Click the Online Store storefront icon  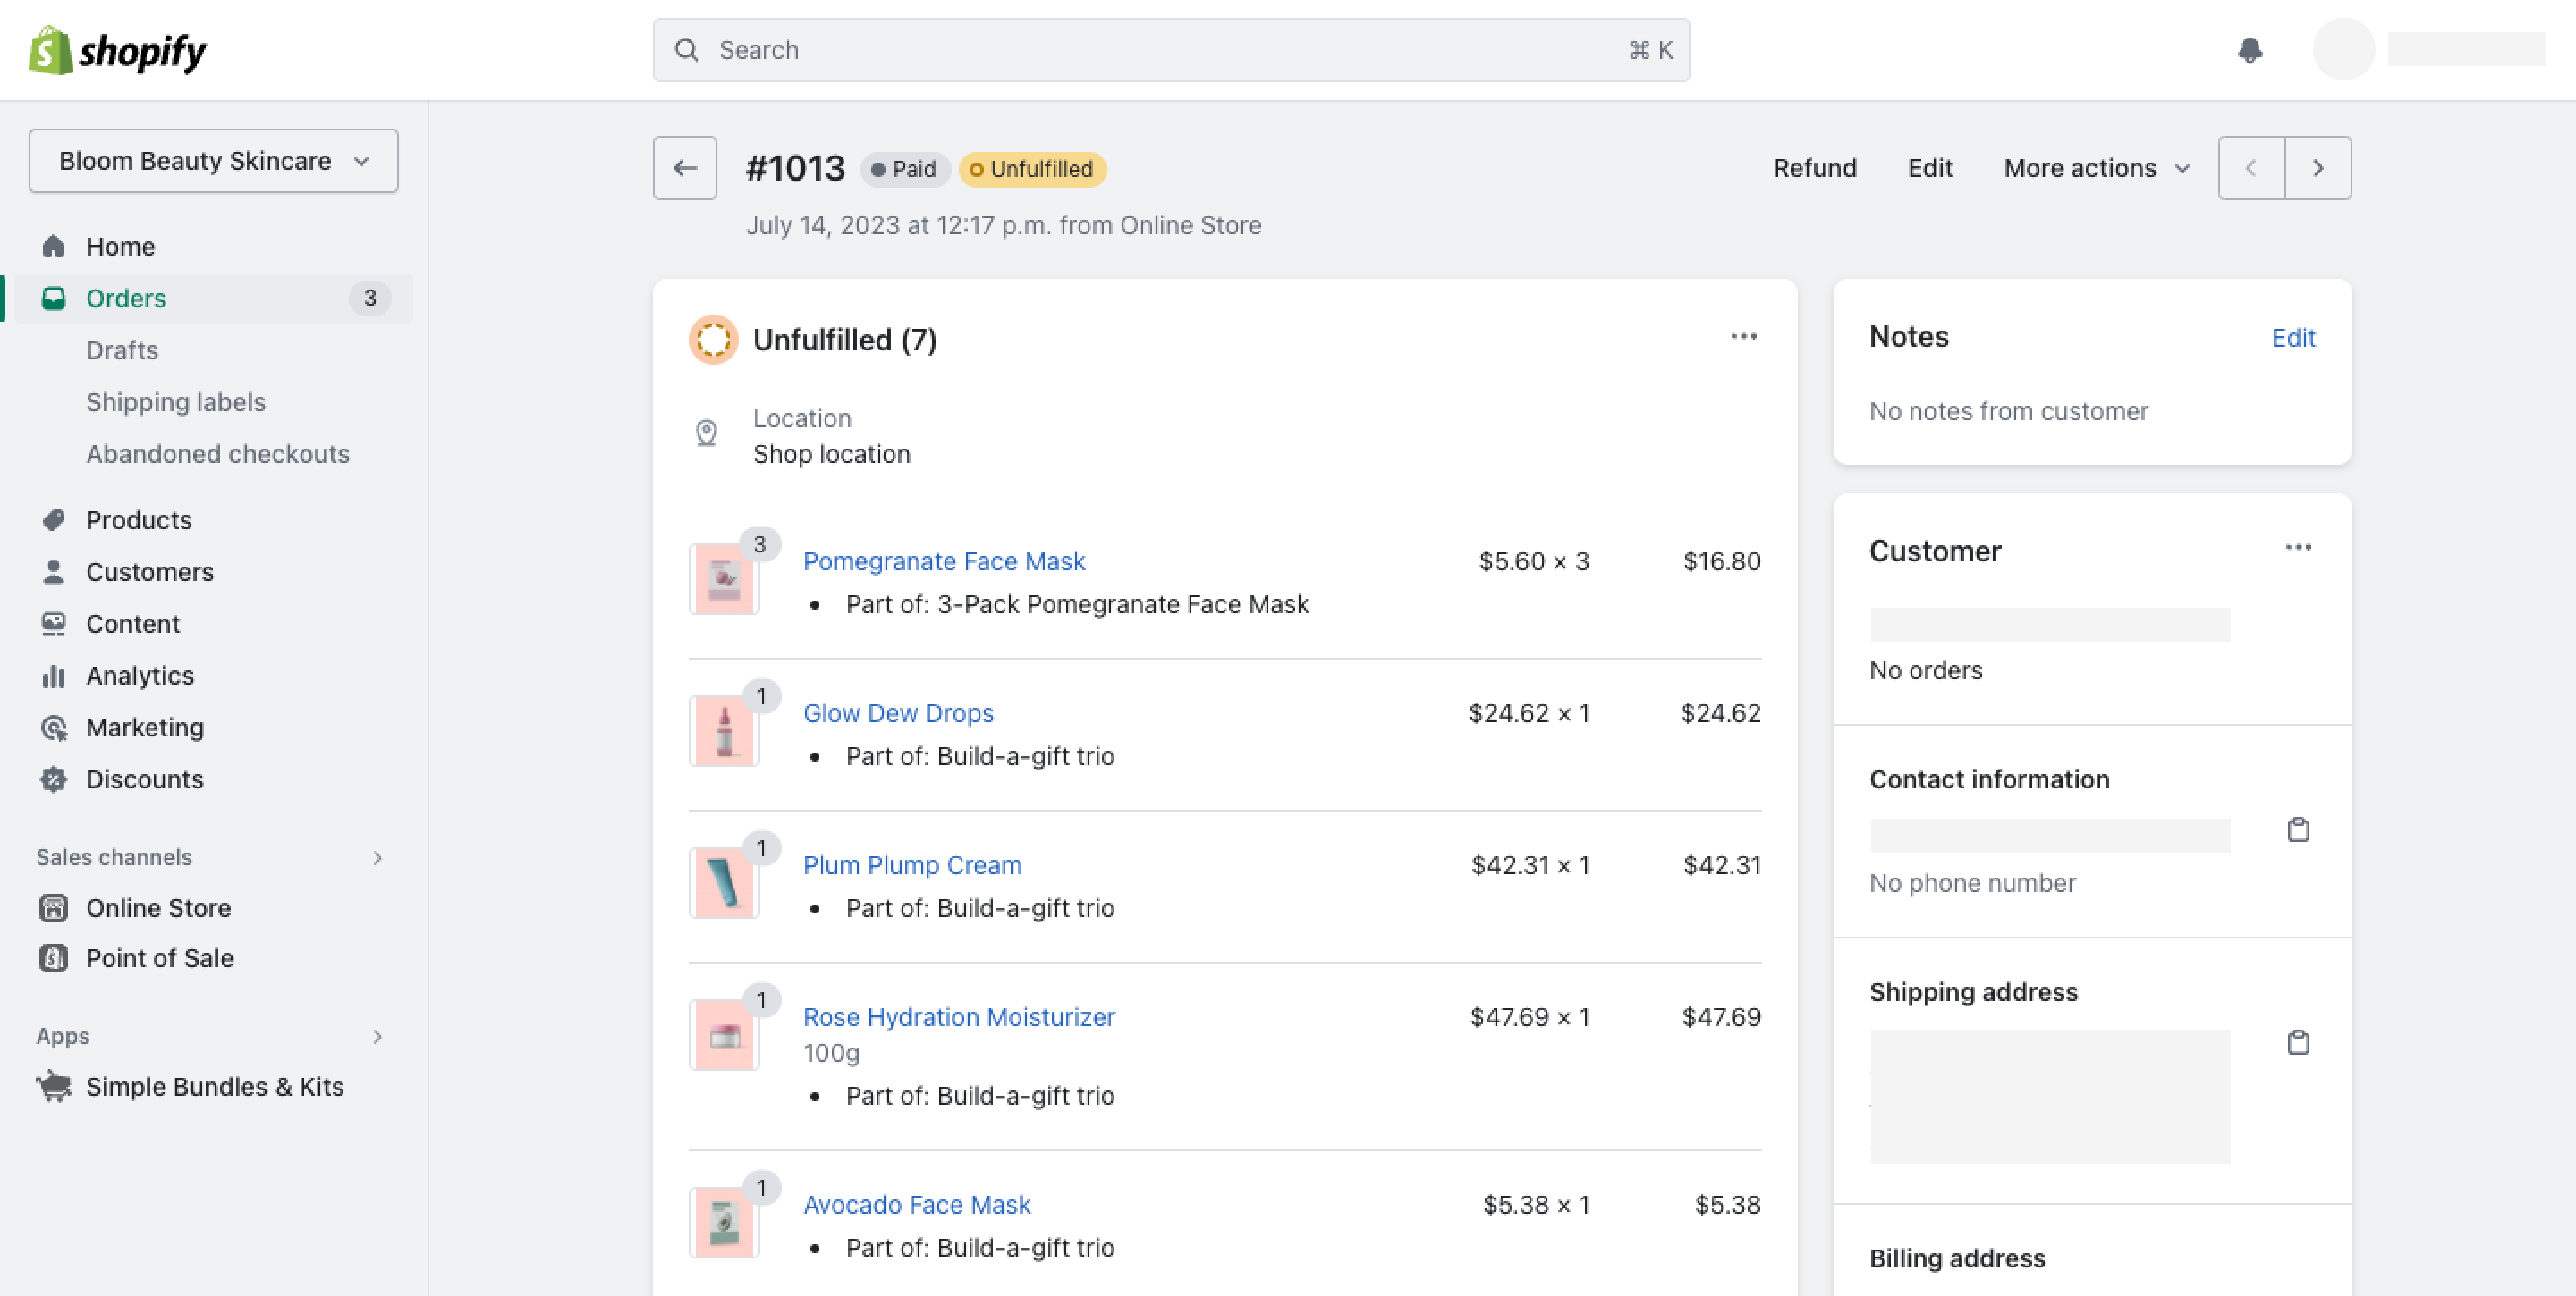click(x=54, y=907)
